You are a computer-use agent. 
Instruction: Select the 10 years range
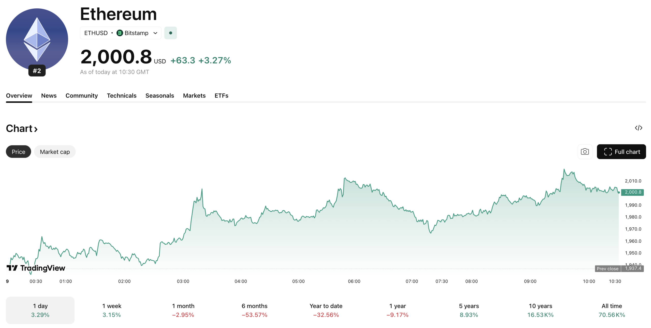pyautogui.click(x=540, y=310)
